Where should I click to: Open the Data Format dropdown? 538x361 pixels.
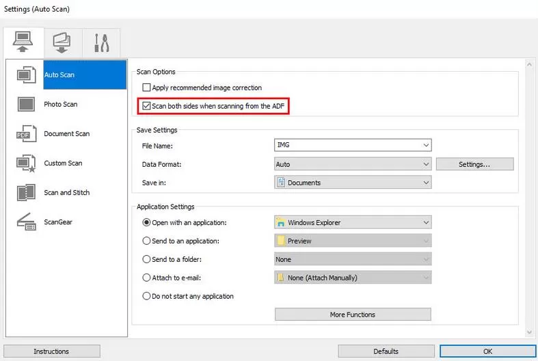[426, 164]
